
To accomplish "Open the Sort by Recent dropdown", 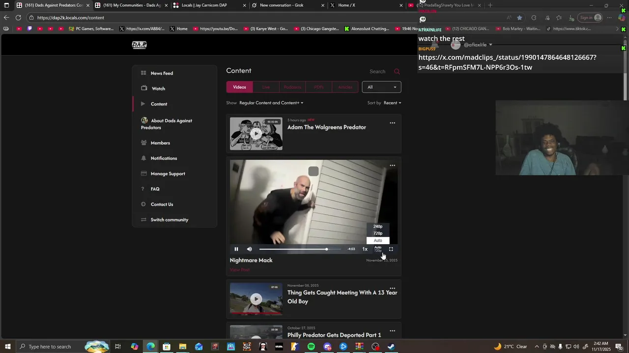I will [x=392, y=103].
